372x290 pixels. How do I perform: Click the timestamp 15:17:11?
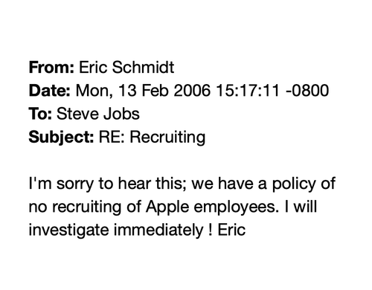(x=248, y=90)
